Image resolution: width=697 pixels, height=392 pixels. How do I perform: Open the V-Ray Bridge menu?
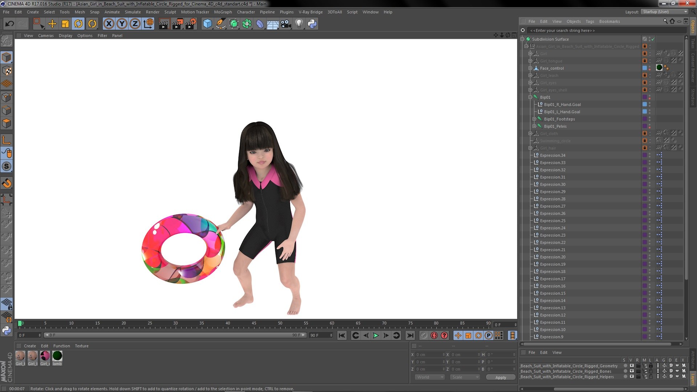pos(311,12)
